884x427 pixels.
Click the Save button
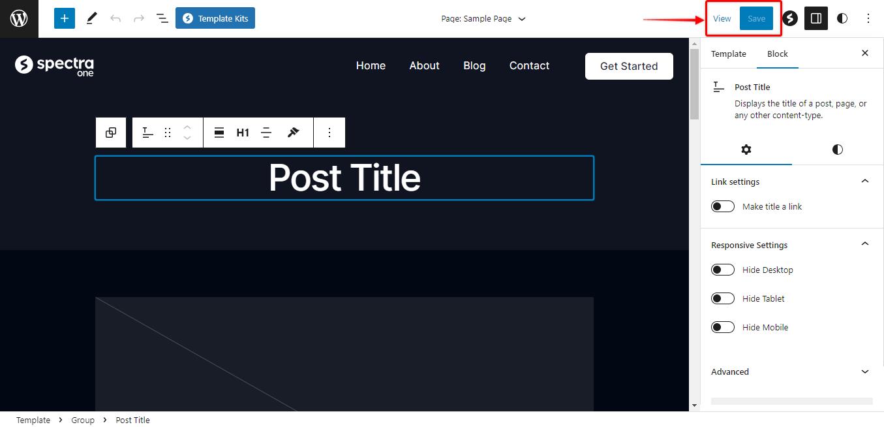click(x=756, y=18)
